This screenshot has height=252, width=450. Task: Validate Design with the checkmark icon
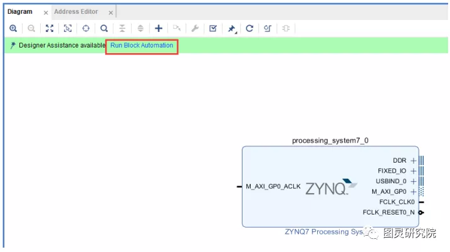click(x=213, y=28)
